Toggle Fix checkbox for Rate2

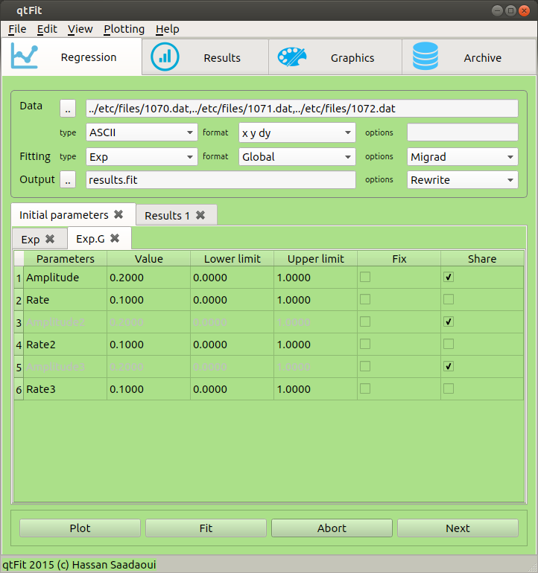click(365, 344)
